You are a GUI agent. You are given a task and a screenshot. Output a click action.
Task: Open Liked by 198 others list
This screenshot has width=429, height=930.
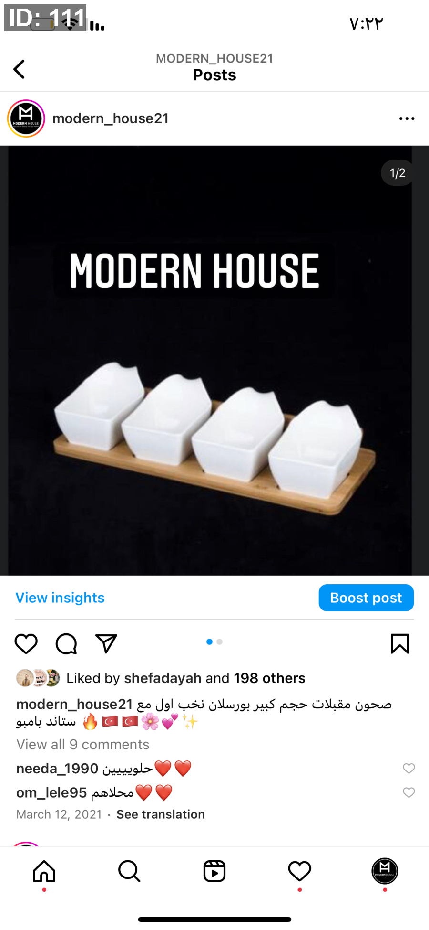(x=269, y=678)
